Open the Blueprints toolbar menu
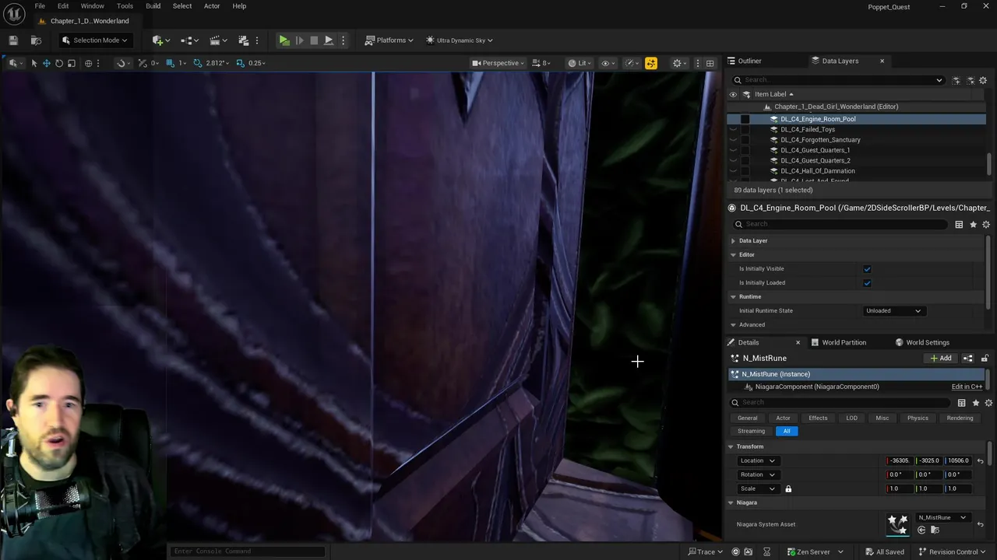 (x=189, y=40)
